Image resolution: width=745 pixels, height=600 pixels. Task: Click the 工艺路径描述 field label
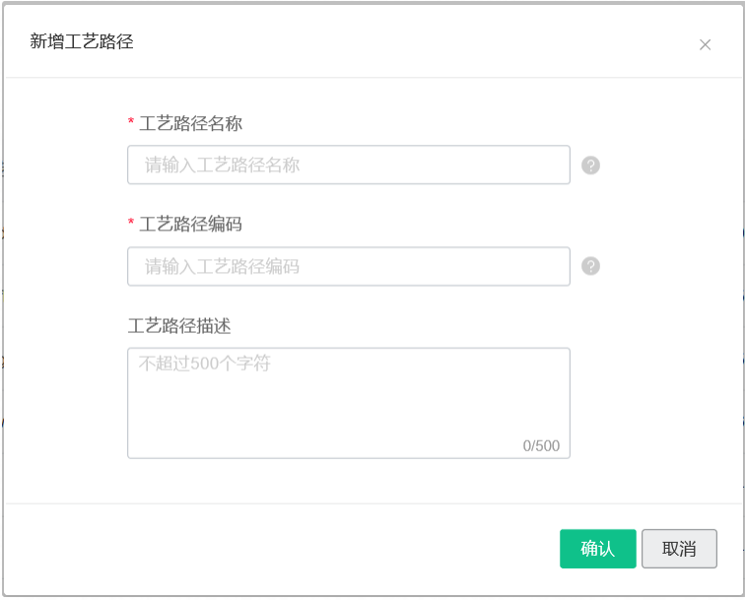point(179,326)
